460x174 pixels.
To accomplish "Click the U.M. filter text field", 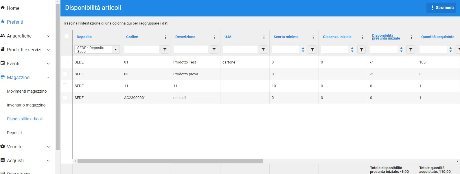I will [240, 50].
